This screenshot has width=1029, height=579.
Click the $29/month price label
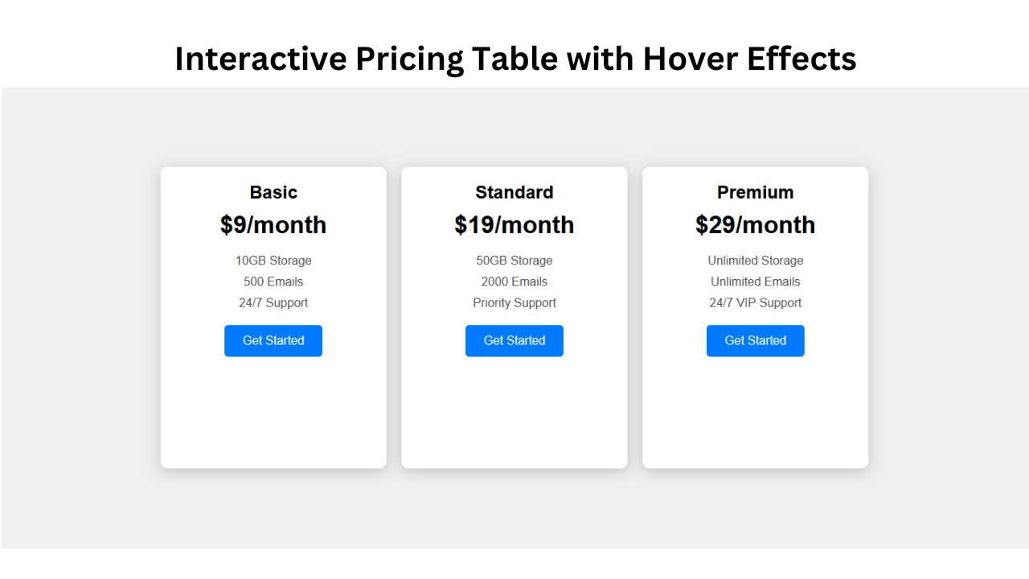[x=756, y=225]
